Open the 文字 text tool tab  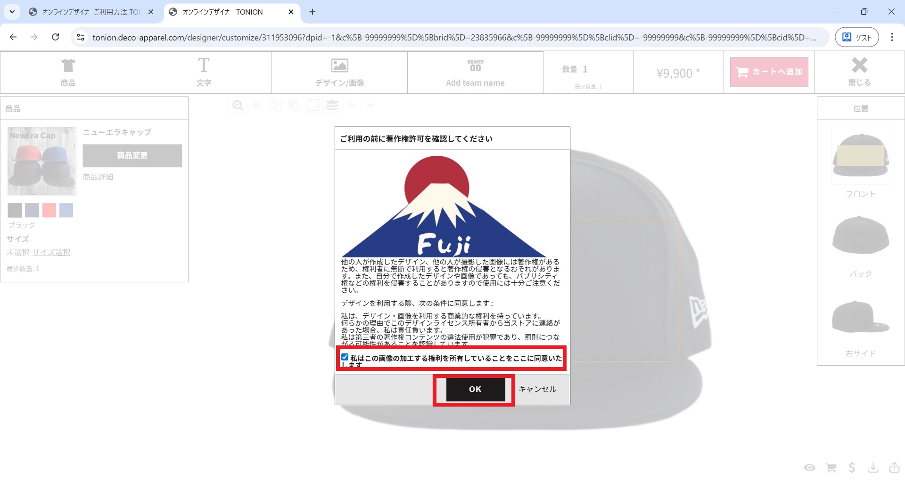(x=204, y=72)
